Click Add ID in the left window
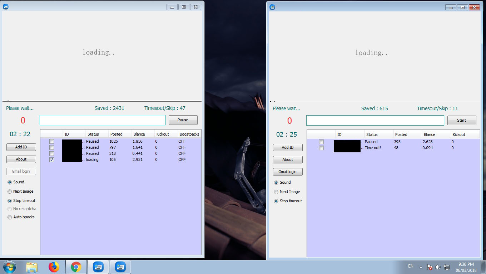This screenshot has width=486, height=274. pyautogui.click(x=21, y=147)
